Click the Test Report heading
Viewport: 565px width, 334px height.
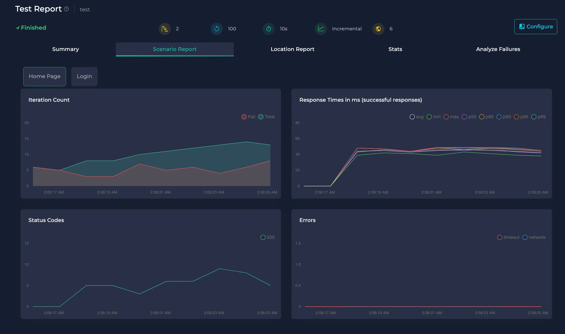pos(38,9)
